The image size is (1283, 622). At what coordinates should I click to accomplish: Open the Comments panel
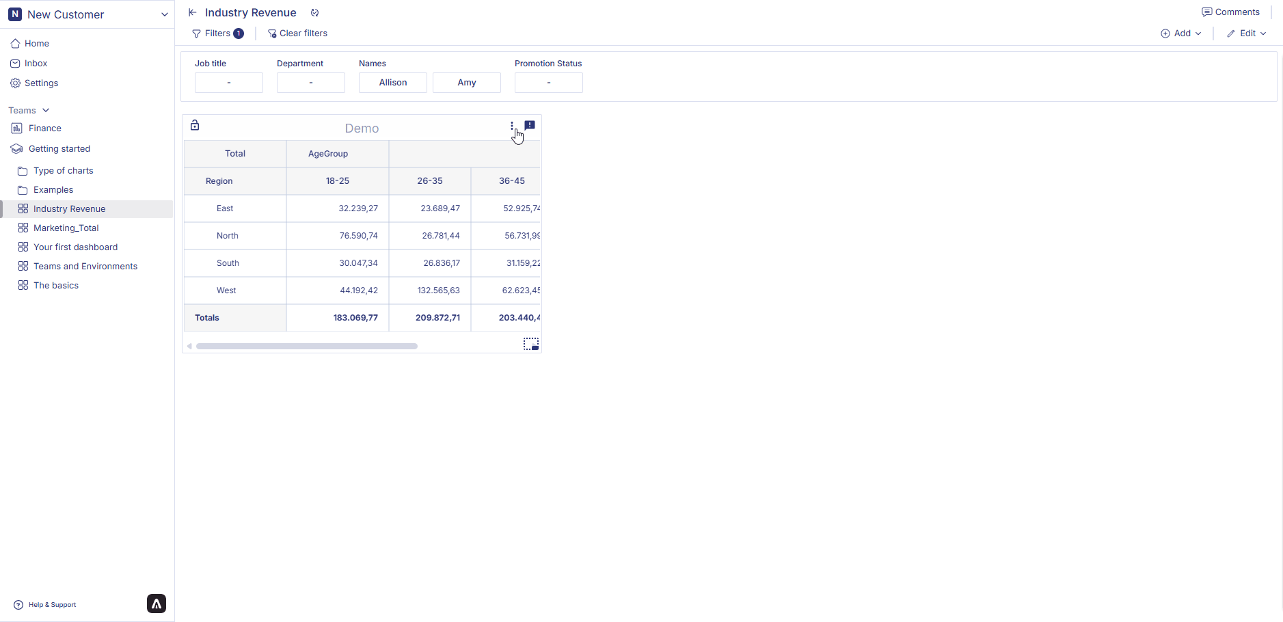[1230, 12]
